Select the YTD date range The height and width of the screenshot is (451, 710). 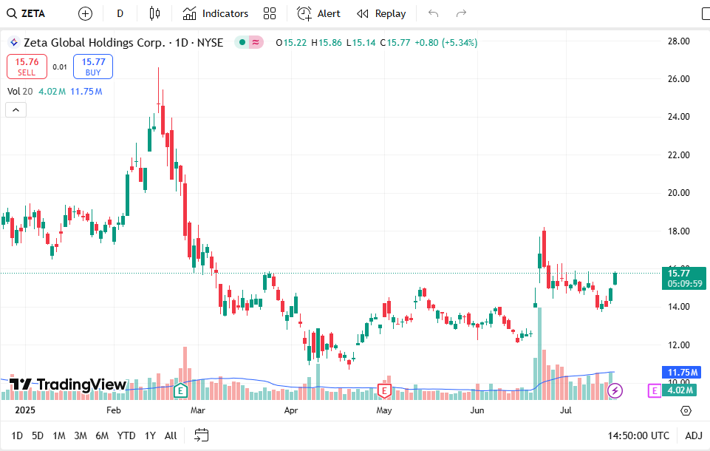point(126,435)
